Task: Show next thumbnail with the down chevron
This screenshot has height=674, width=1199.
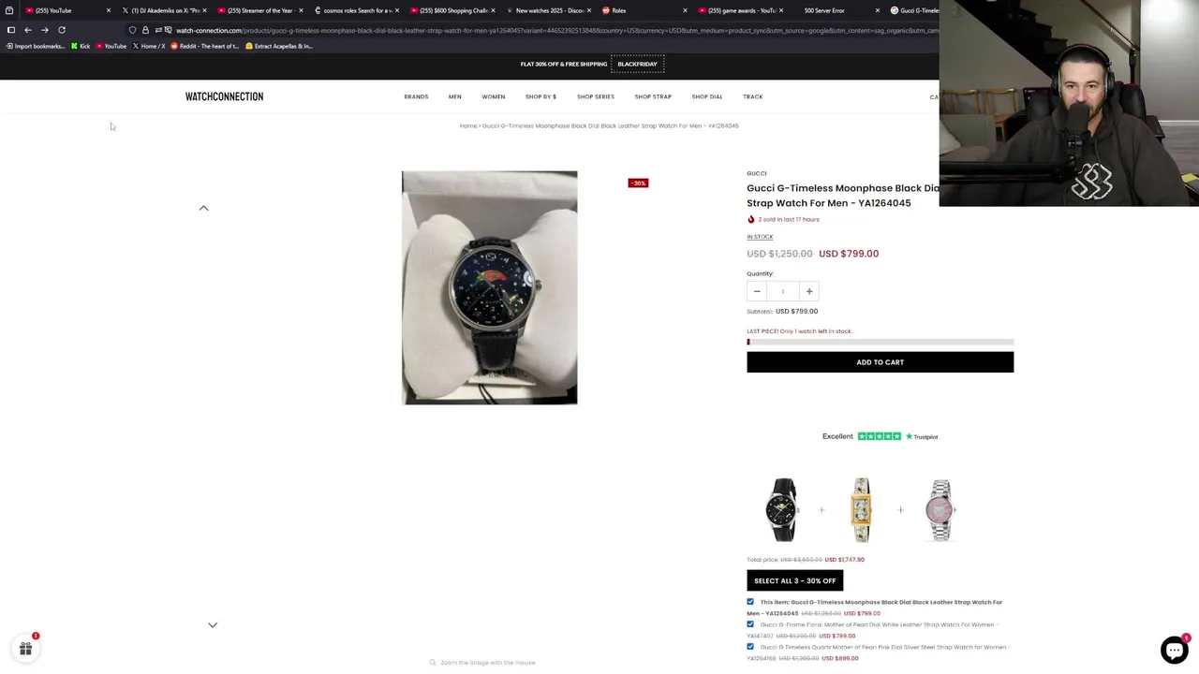Action: tap(213, 624)
